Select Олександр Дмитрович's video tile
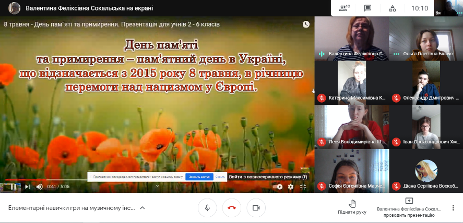Screen dimensions: 463x223 pos(426,83)
